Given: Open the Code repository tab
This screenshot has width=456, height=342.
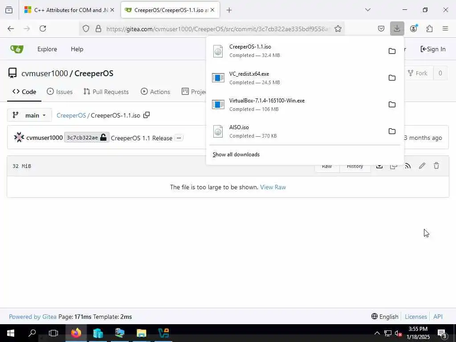Looking at the screenshot, I should [x=24, y=92].
